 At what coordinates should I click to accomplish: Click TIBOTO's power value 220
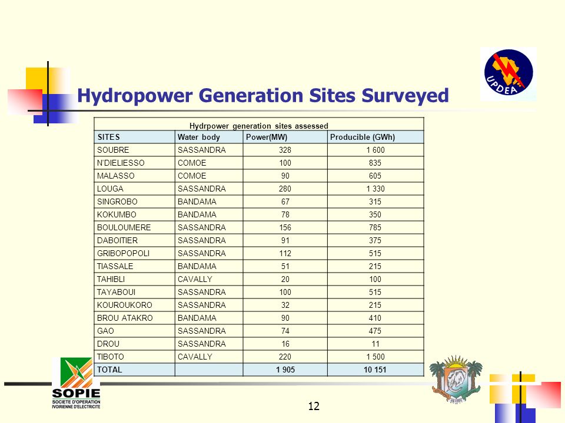[285, 357]
